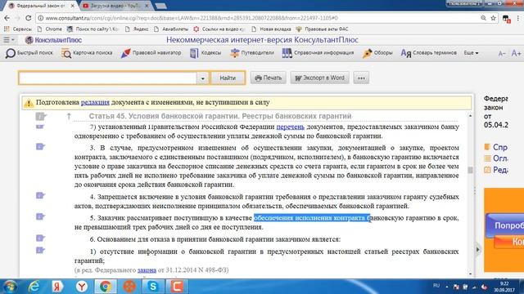Open Google Chrome from the taskbar
The height and width of the screenshot is (294, 524).
click(106, 287)
